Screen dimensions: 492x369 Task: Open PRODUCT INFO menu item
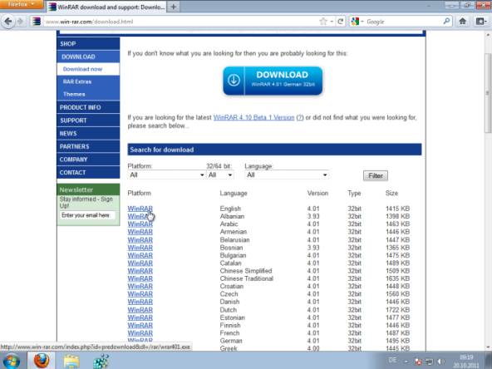(x=88, y=107)
